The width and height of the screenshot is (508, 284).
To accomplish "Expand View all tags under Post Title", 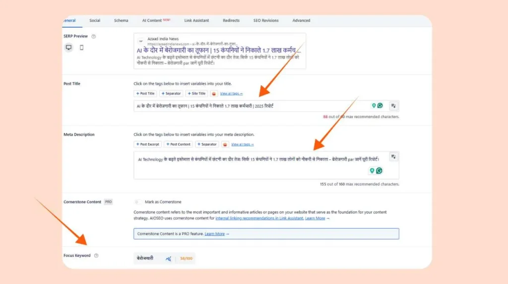I will [231, 94].
